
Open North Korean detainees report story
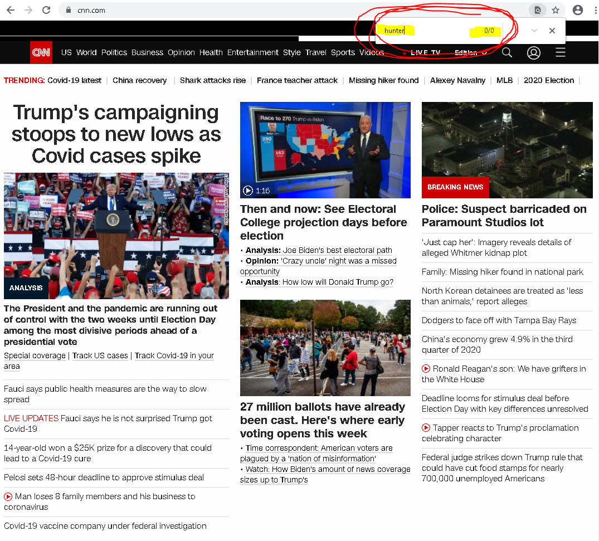[x=503, y=296]
